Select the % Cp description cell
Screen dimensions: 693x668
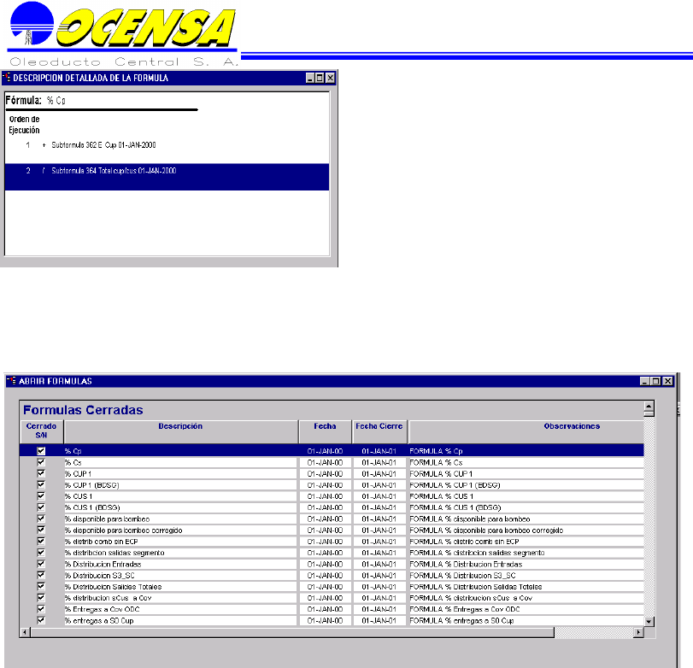point(181,451)
